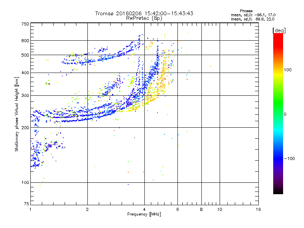Click the x-axis label '6'
The height and width of the screenshot is (228, 304).
click(177, 209)
